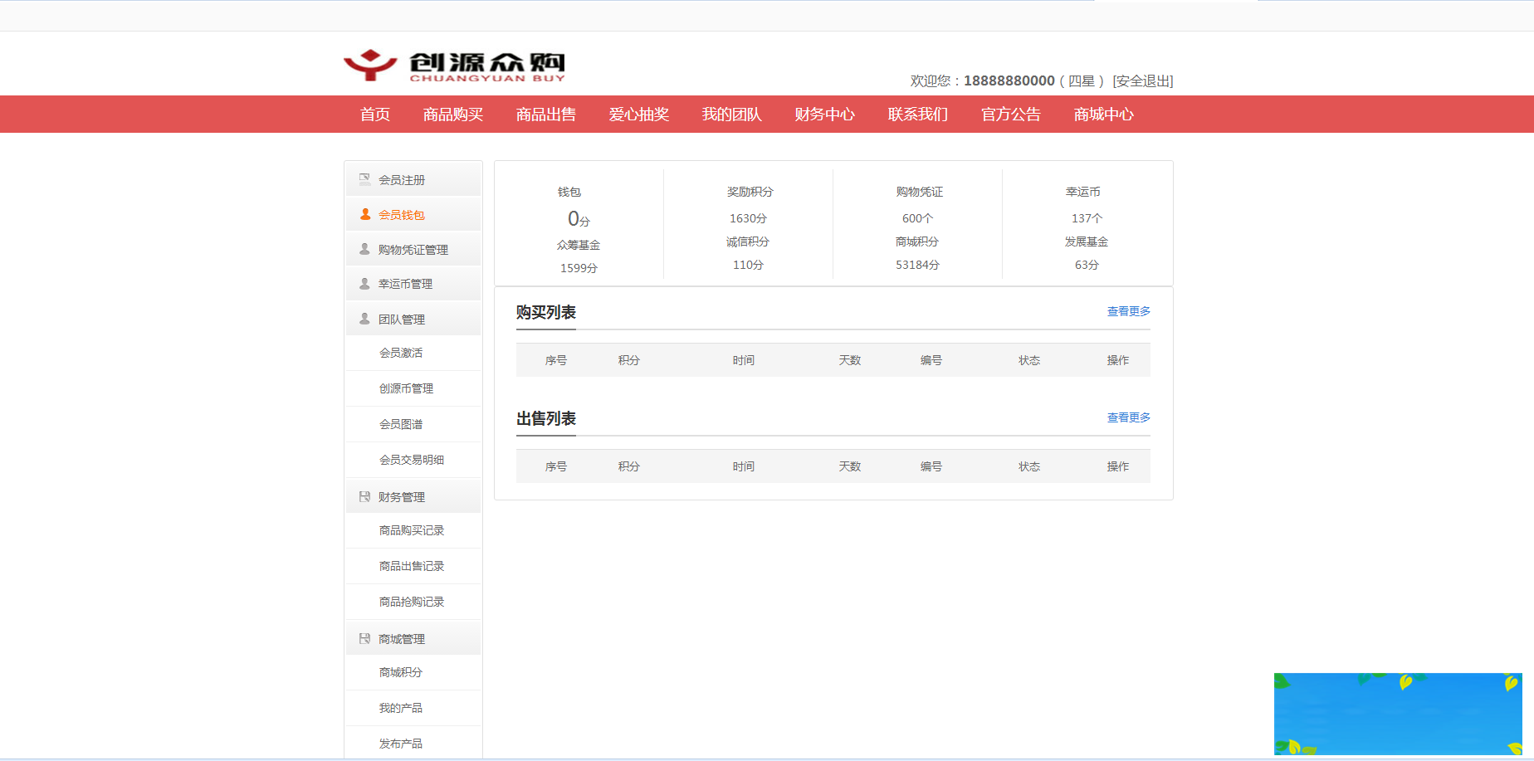Switch to 财务中心 navigation tab
1534x761 pixels.
[824, 114]
